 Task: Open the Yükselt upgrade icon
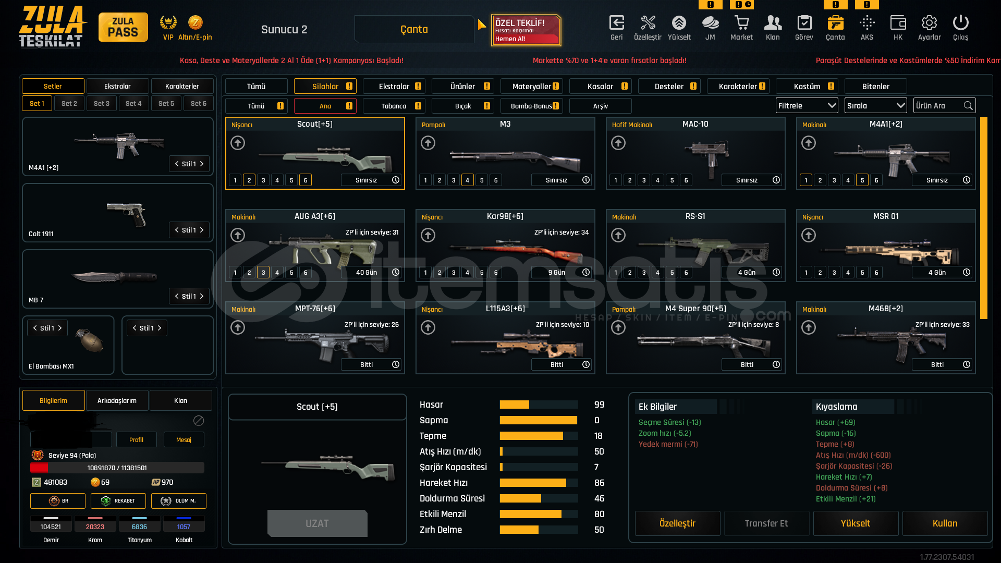[x=679, y=27]
